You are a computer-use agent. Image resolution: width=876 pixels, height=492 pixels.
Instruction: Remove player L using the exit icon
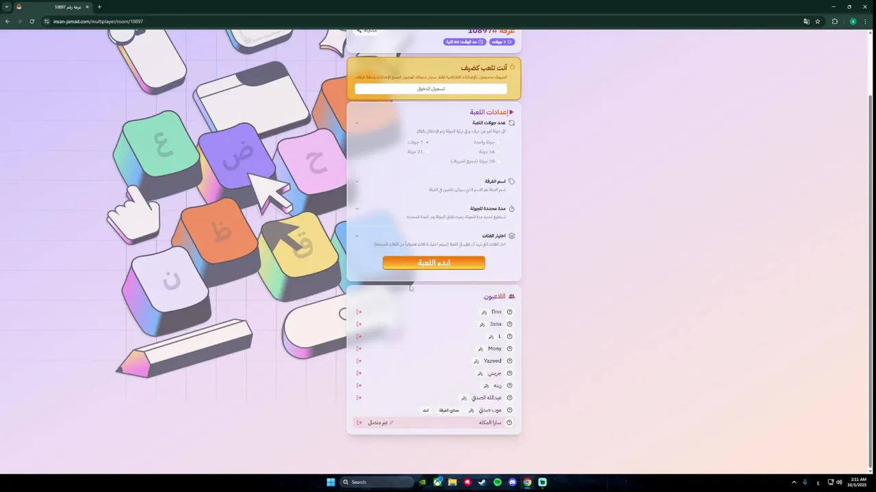pyautogui.click(x=359, y=336)
